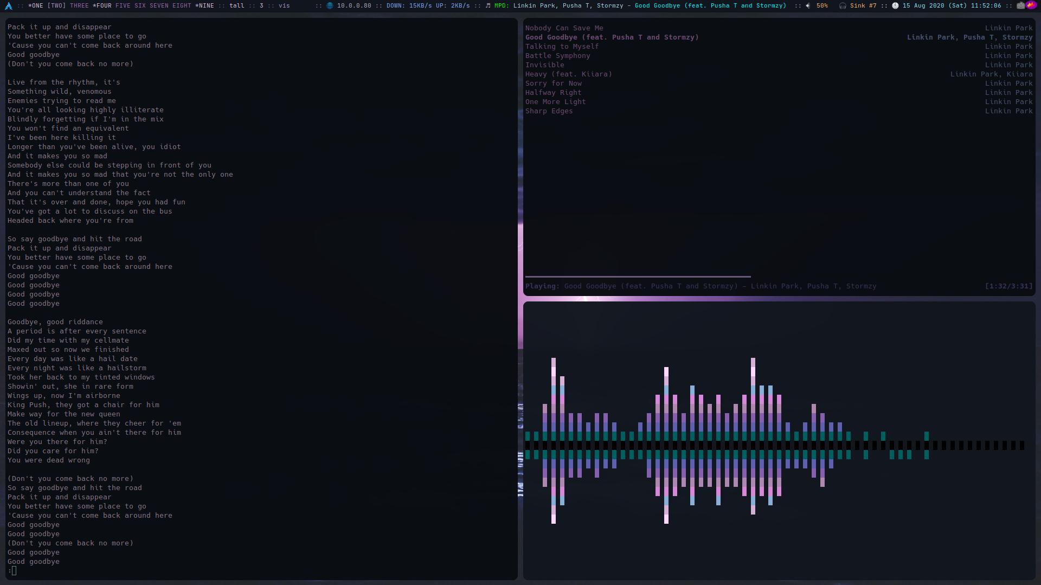Switch to workspace FIVE
1041x585 pixels.
(123, 6)
